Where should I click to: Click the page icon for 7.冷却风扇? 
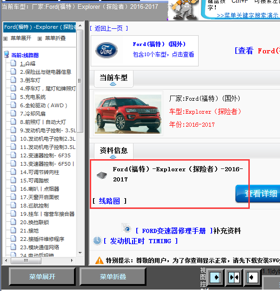(13, 113)
